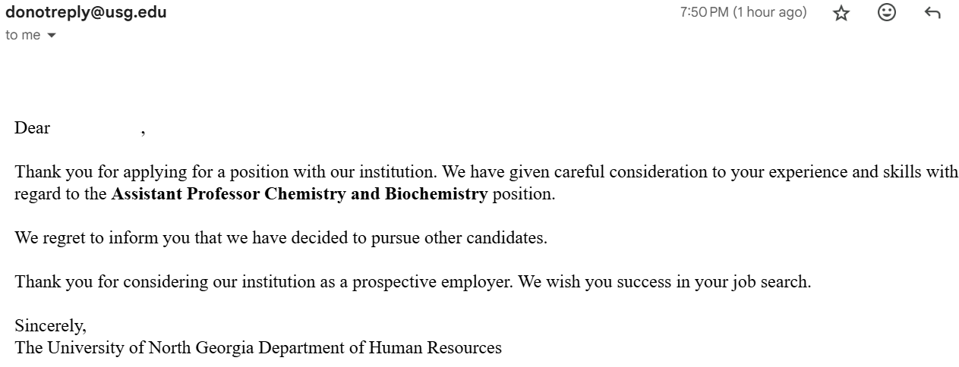Click the bold "Assistant Professor Chemistry and Biochemistry" text
This screenshot has width=959, height=367.
coord(299,193)
